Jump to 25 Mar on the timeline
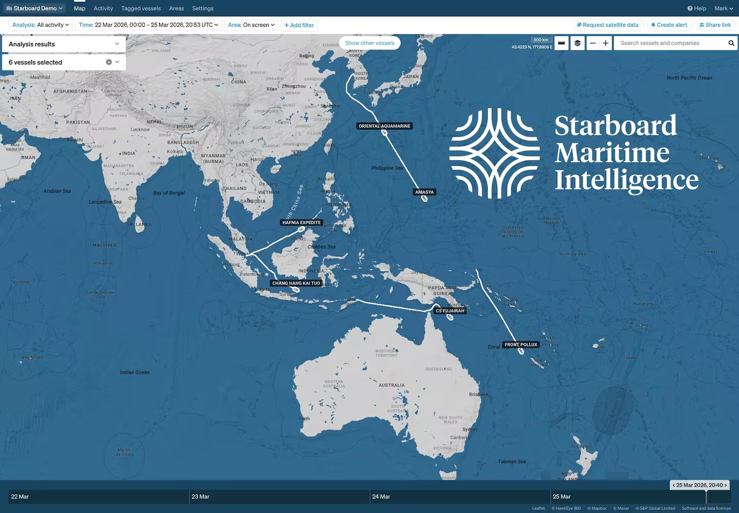 562,497
